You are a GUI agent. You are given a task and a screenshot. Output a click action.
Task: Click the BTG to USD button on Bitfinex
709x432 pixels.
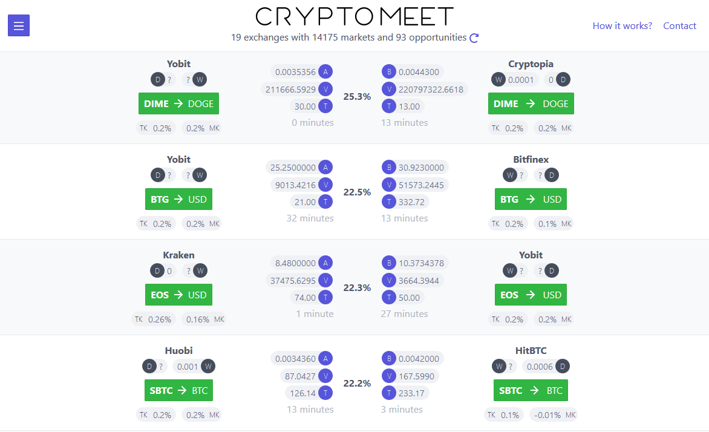pos(531,199)
